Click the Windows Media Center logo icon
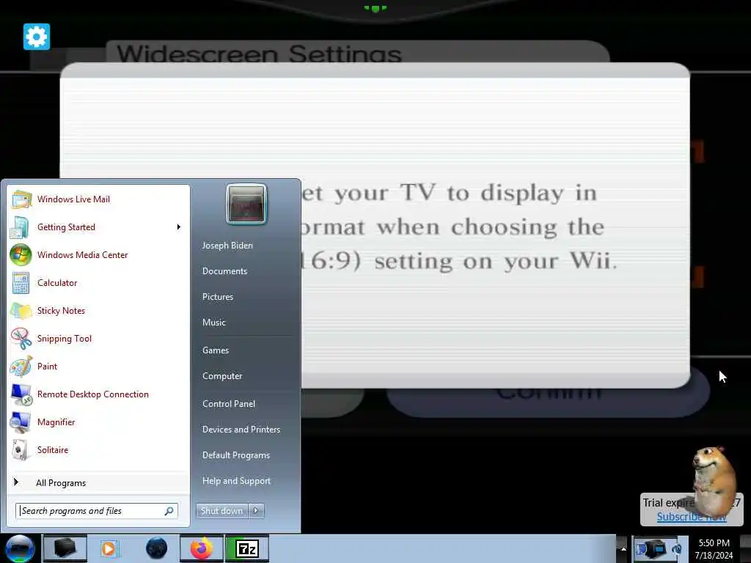The height and width of the screenshot is (563, 751). pyautogui.click(x=21, y=254)
